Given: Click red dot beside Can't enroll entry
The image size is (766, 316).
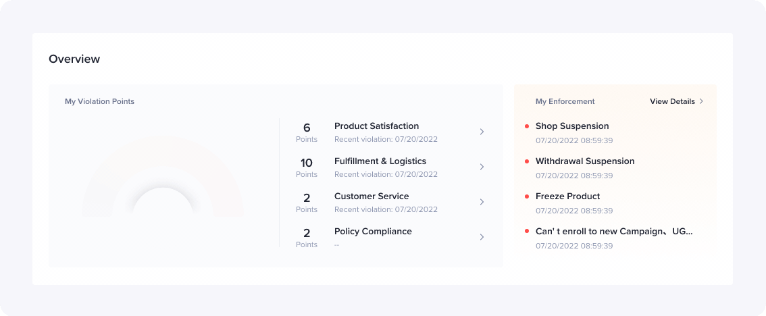Looking at the screenshot, I should [527, 232].
